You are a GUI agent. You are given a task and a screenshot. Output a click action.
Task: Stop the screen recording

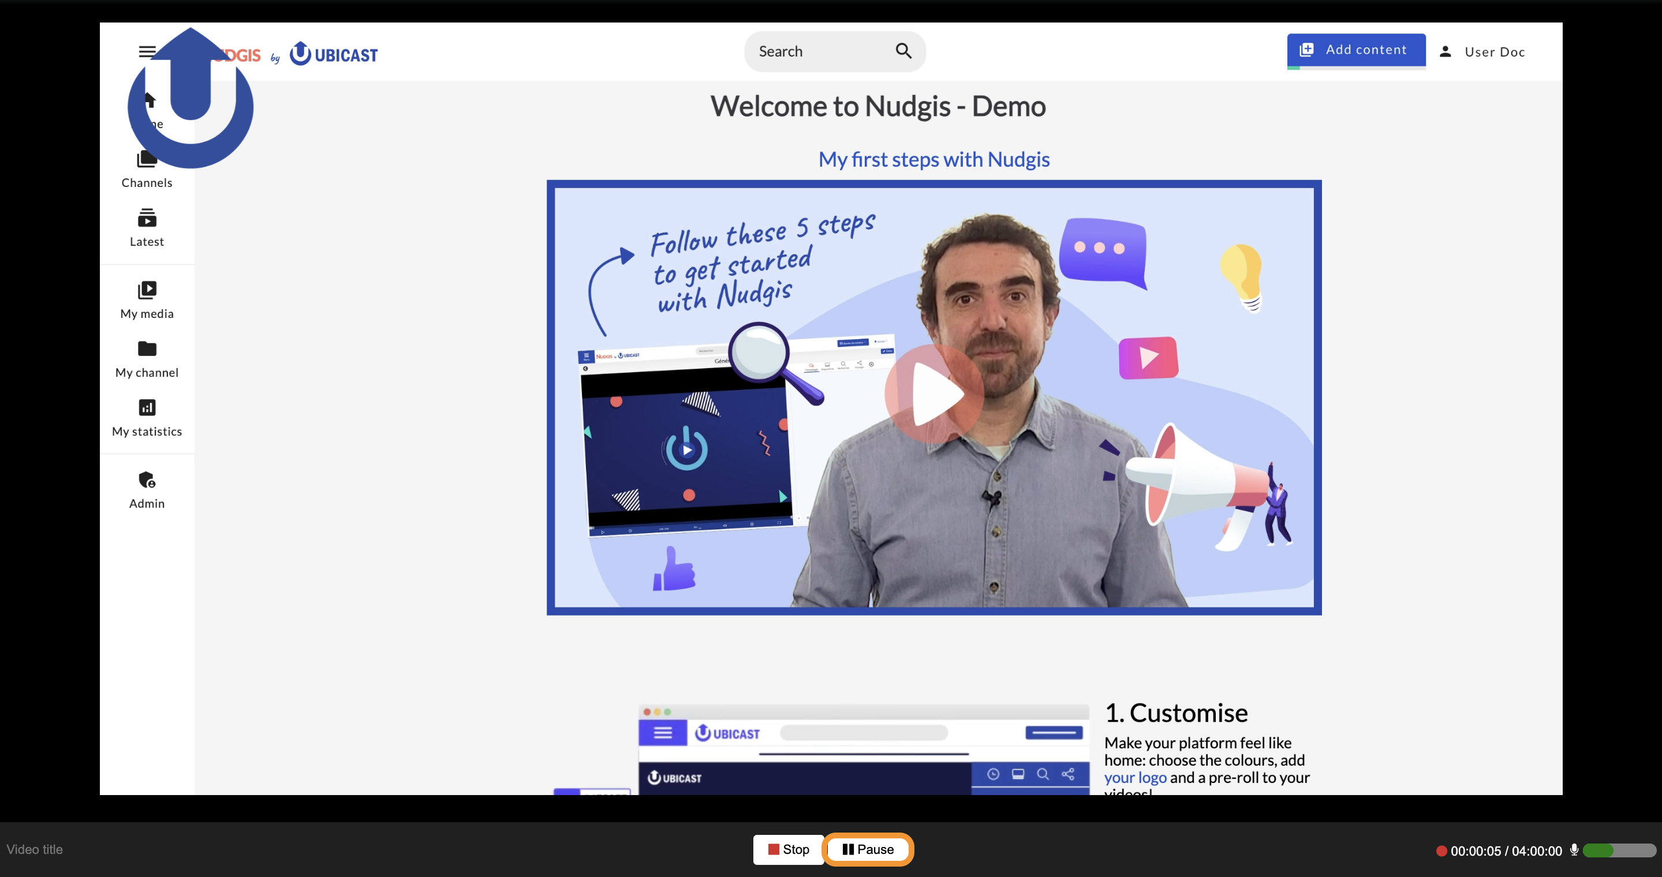coord(789,849)
